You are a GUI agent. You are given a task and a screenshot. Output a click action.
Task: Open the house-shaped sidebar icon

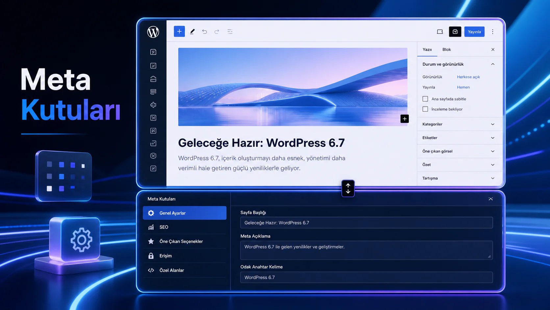(153, 79)
